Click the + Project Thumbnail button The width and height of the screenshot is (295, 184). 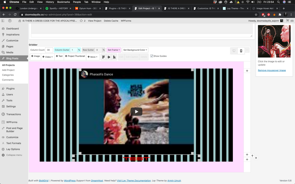click(x=75, y=56)
